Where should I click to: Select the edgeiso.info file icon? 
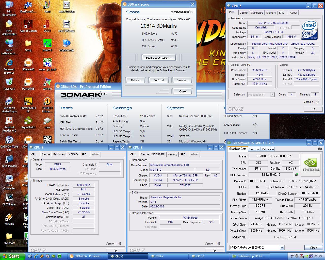[x=66, y=45]
